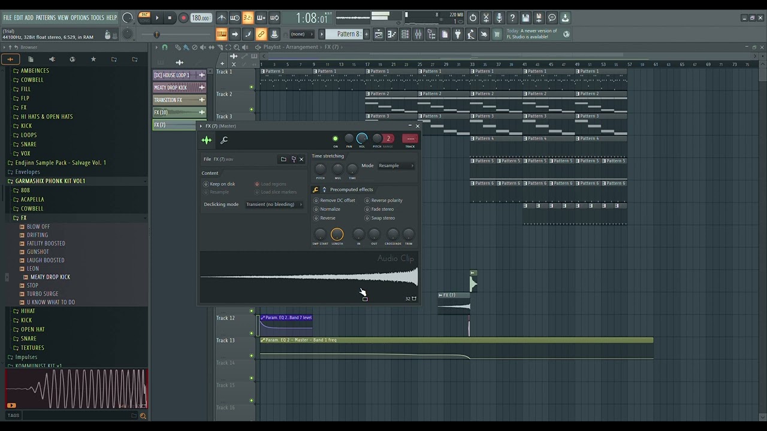The image size is (767, 431).
Task: Click the LENGTH knob in precomputed effects
Action: [x=337, y=235]
